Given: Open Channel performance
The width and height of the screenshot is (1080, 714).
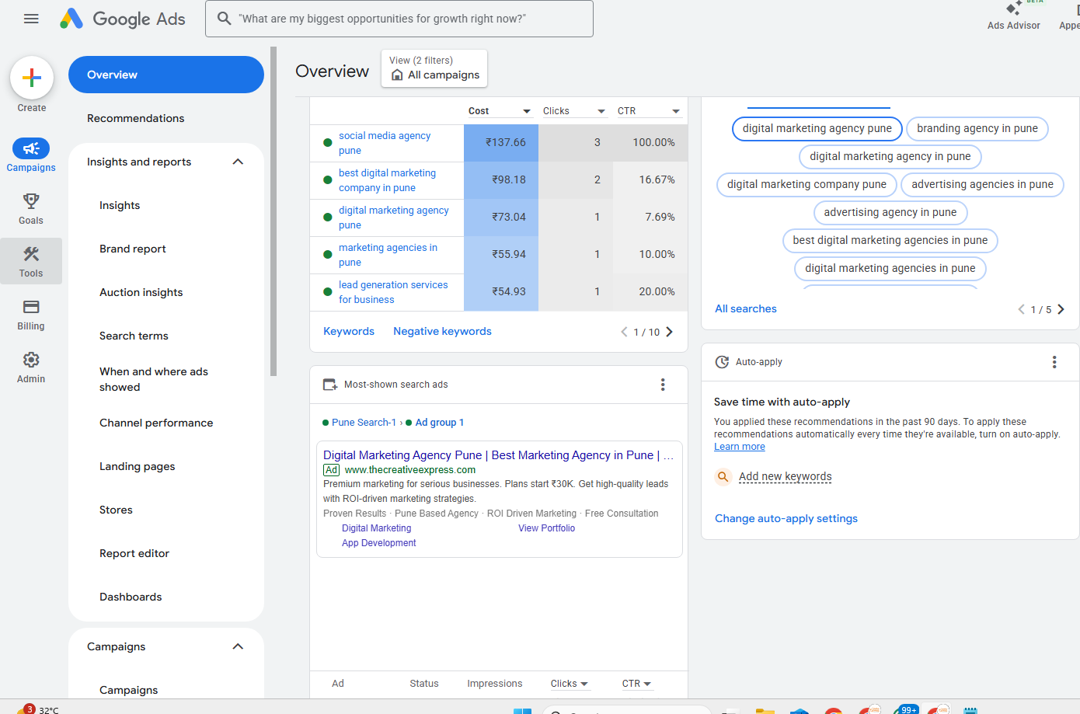Looking at the screenshot, I should point(156,423).
